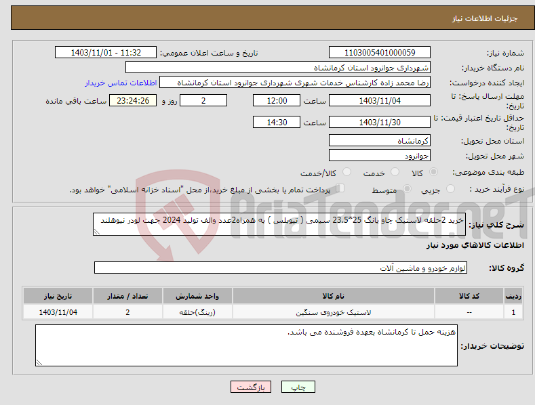Click the response deadline date 1403/11/04 field
535x405 pixels.
tap(380, 100)
